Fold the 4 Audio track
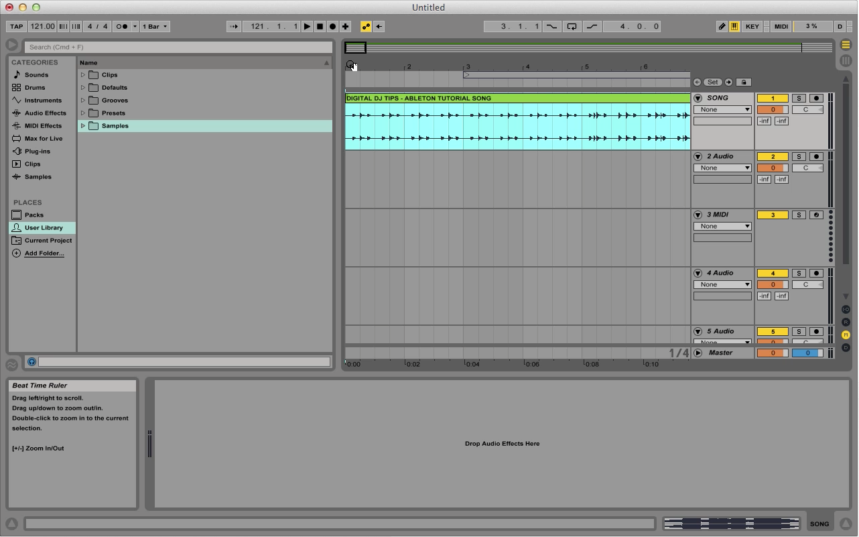 point(698,274)
